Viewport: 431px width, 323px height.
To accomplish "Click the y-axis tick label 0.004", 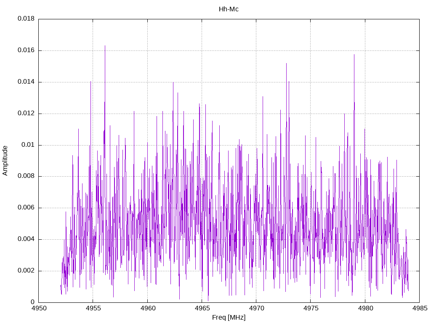I will (26, 239).
